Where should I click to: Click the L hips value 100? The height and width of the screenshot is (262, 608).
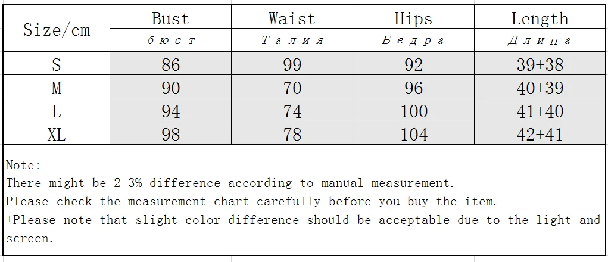(413, 110)
